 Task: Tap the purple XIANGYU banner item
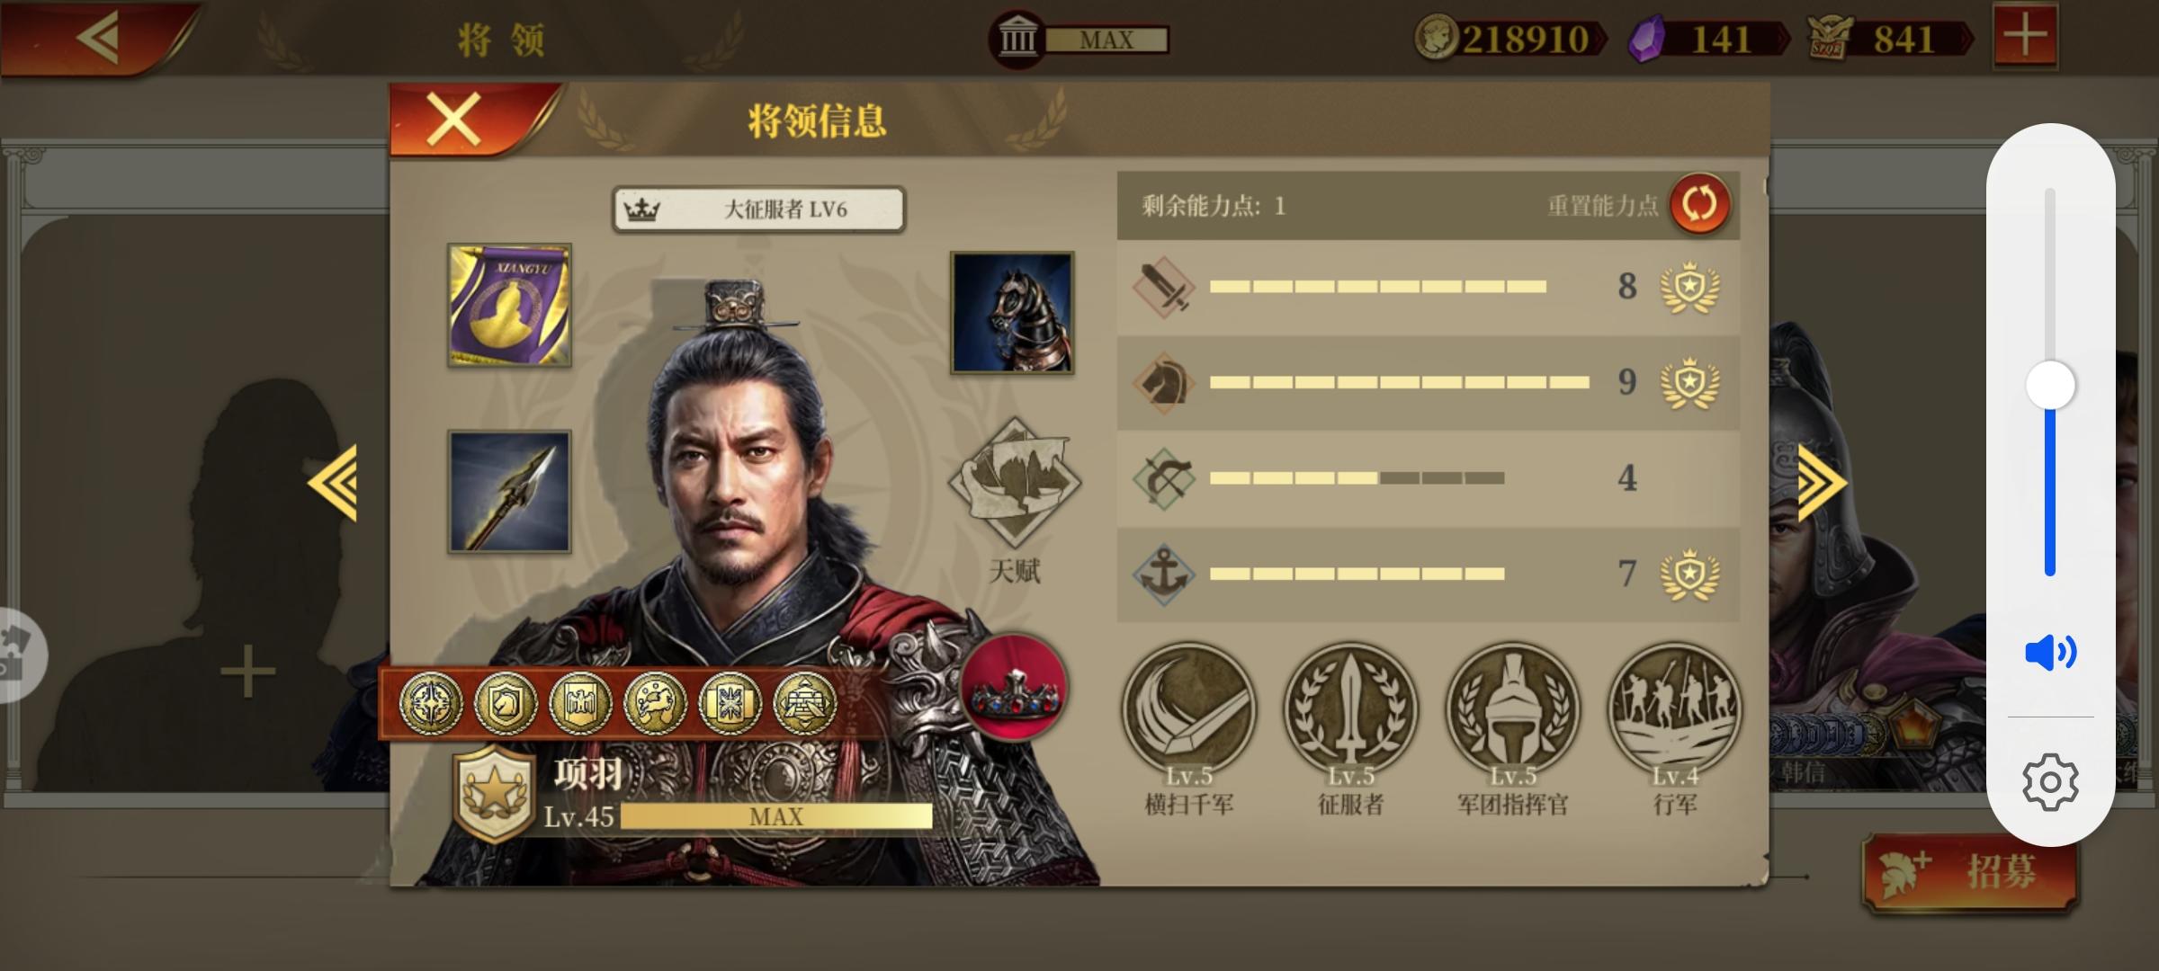click(x=509, y=305)
